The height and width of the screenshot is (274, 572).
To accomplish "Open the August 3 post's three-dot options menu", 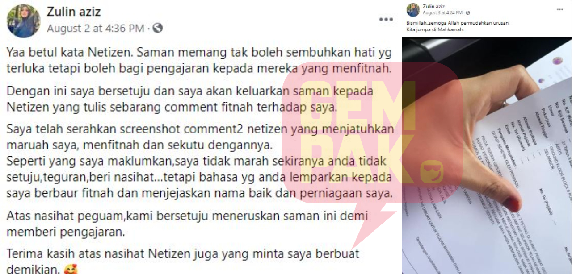I will [x=560, y=9].
